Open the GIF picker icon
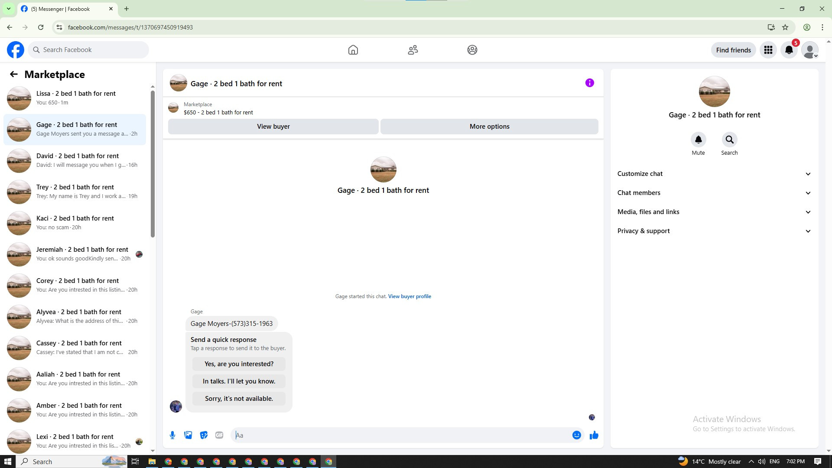The width and height of the screenshot is (832, 468). pos(219,435)
